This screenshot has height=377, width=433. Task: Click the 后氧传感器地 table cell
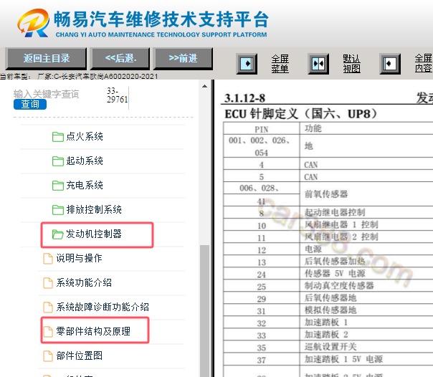click(x=330, y=297)
